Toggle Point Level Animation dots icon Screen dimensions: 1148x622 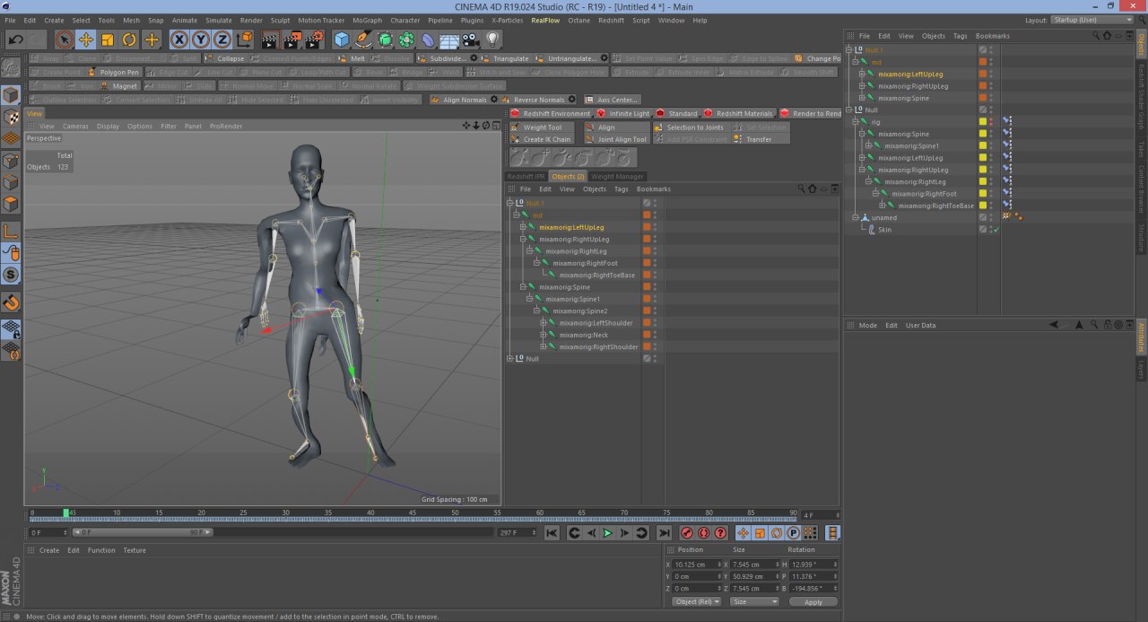(x=810, y=533)
